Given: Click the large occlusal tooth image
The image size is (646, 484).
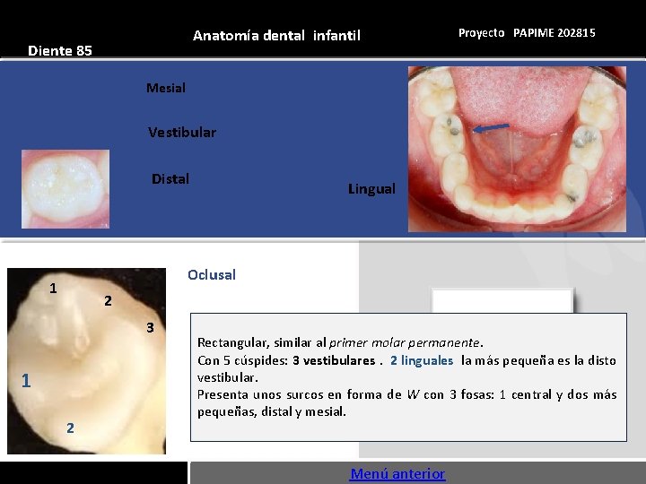Looking at the screenshot, I should [x=86, y=361].
